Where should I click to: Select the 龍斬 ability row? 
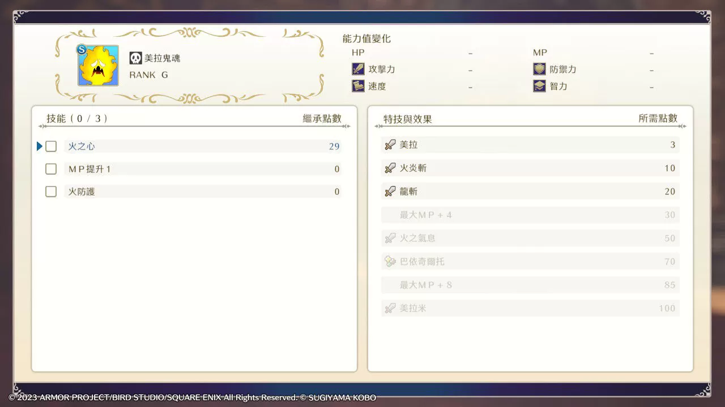pos(530,192)
